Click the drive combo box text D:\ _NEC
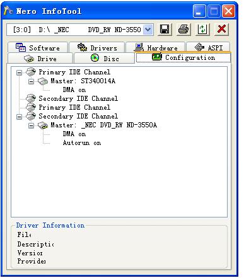This screenshot has width=244, height=278. coord(54,30)
